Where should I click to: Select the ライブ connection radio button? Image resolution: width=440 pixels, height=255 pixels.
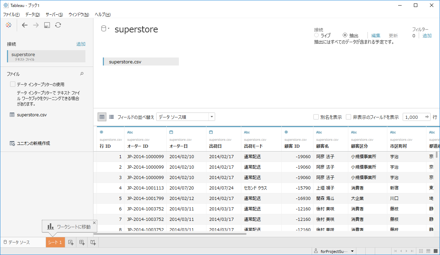[x=316, y=35]
